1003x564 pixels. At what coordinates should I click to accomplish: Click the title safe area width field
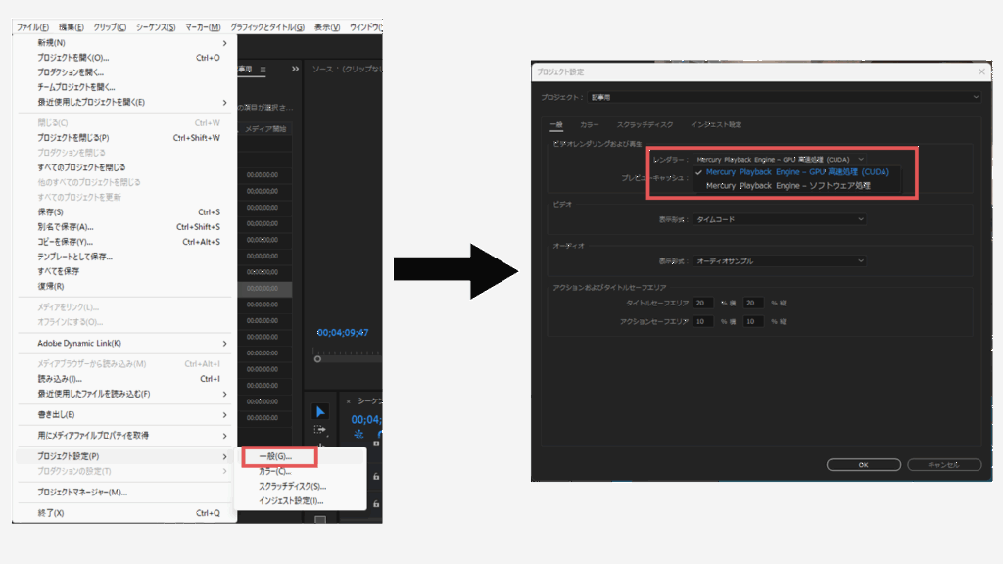703,304
